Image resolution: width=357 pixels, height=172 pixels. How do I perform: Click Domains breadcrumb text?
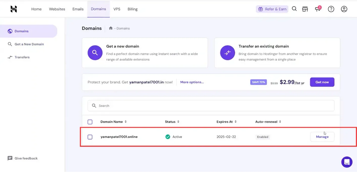pyautogui.click(x=123, y=28)
